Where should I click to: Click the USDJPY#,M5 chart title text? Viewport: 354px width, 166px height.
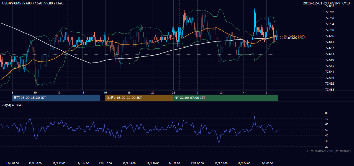(x=33, y=3)
